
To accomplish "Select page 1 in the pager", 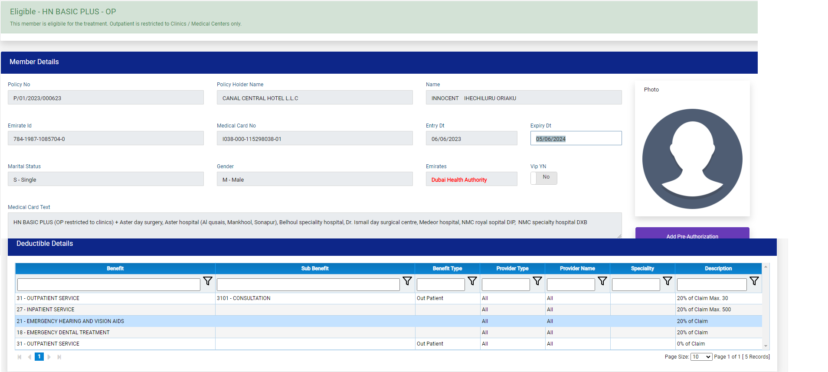I will tap(39, 357).
